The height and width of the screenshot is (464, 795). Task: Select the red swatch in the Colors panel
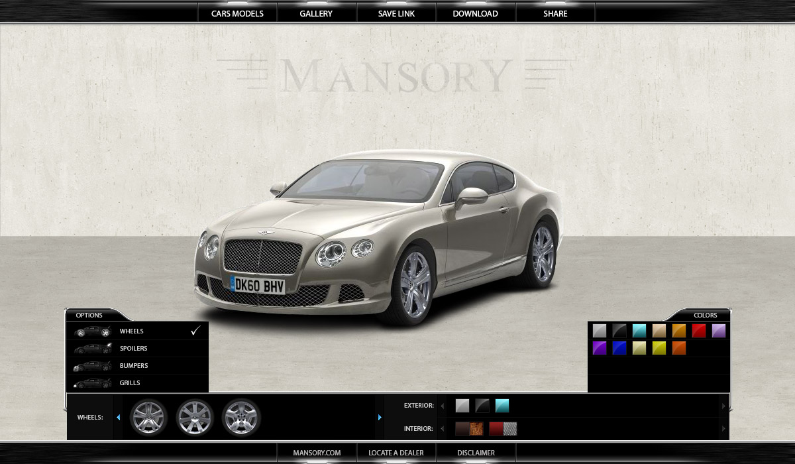(699, 331)
